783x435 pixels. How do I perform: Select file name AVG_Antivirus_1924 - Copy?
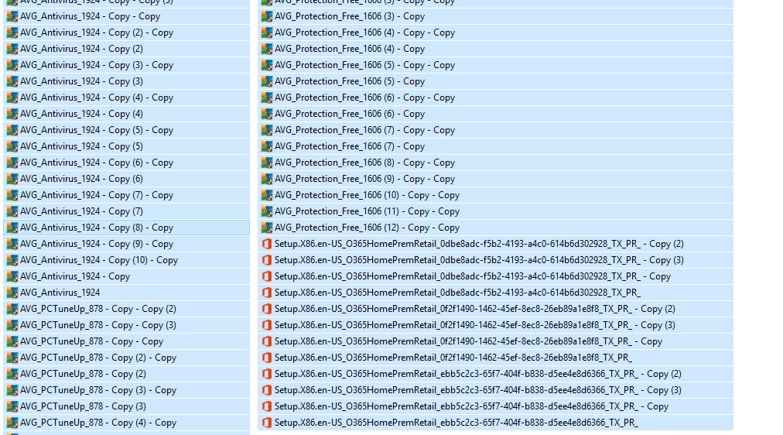75,276
